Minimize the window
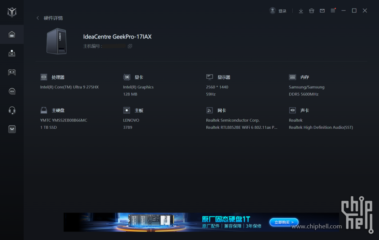This screenshot has width=379, height=240. pos(343,10)
